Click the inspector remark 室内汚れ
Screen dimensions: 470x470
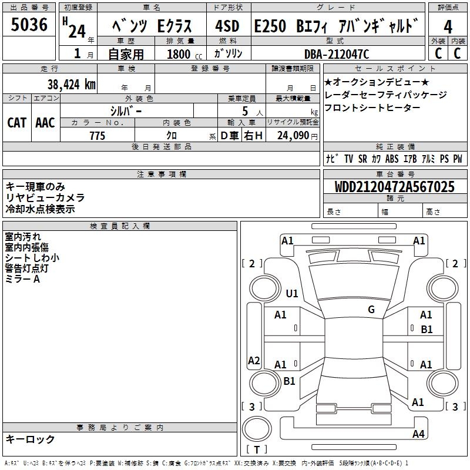coord(23,237)
